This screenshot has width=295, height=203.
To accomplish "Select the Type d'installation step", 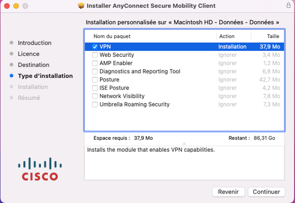I will [45, 76].
